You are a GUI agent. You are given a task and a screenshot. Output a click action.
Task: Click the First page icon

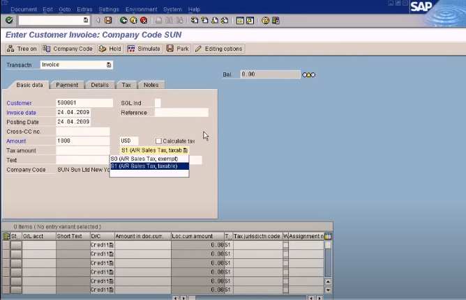tap(195, 20)
